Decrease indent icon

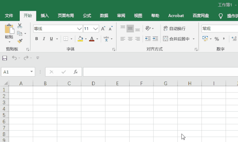pyautogui.click(x=148, y=39)
